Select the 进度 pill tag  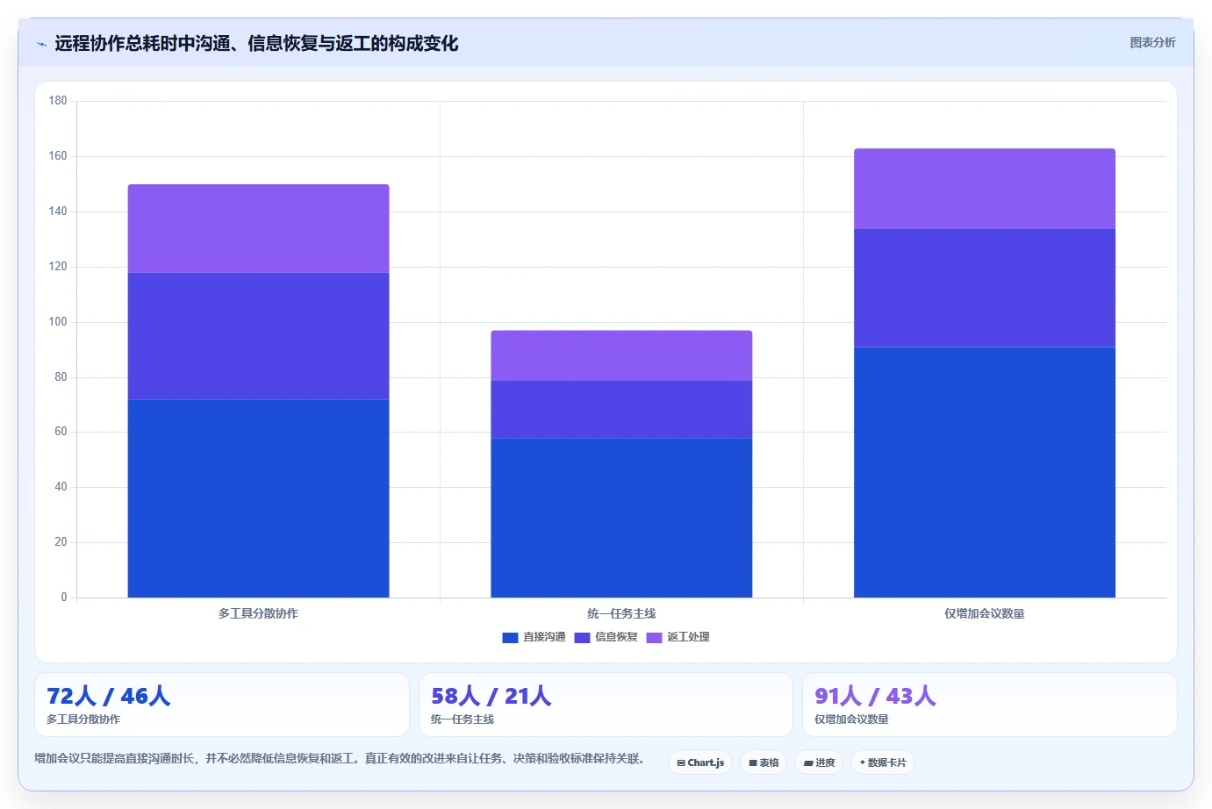click(819, 762)
